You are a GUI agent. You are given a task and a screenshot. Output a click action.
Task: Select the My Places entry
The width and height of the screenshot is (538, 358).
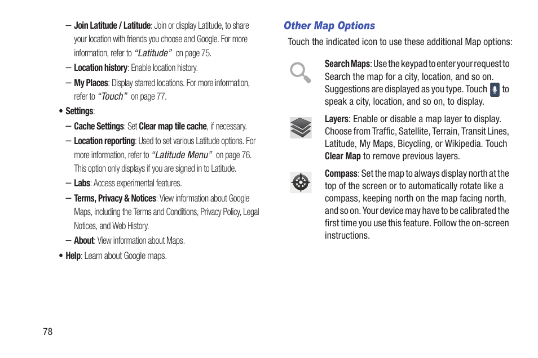point(91,83)
